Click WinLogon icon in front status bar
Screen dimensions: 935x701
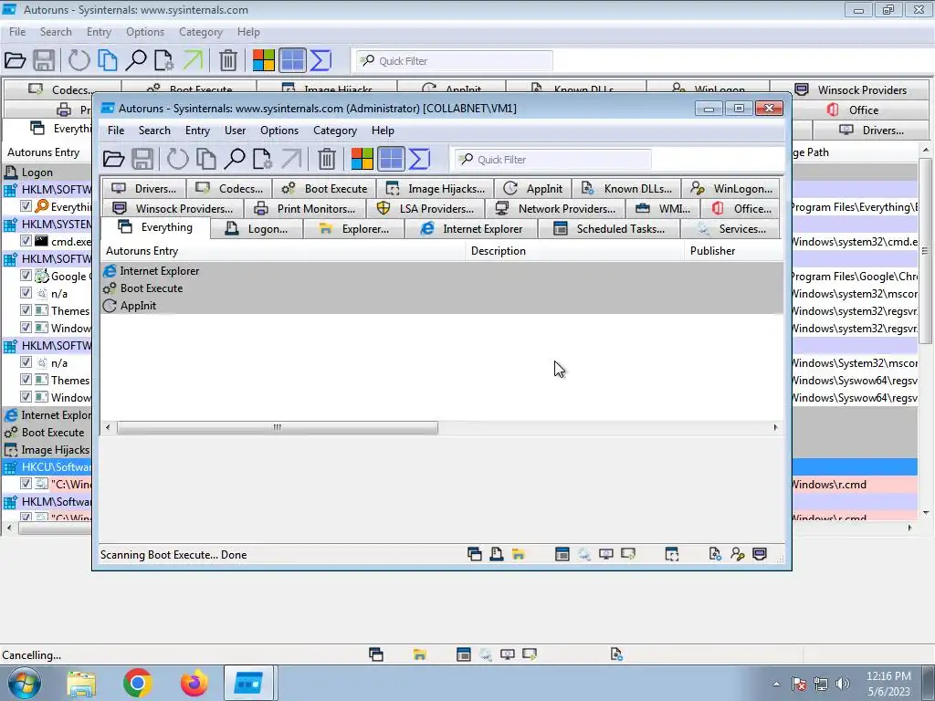tap(738, 554)
